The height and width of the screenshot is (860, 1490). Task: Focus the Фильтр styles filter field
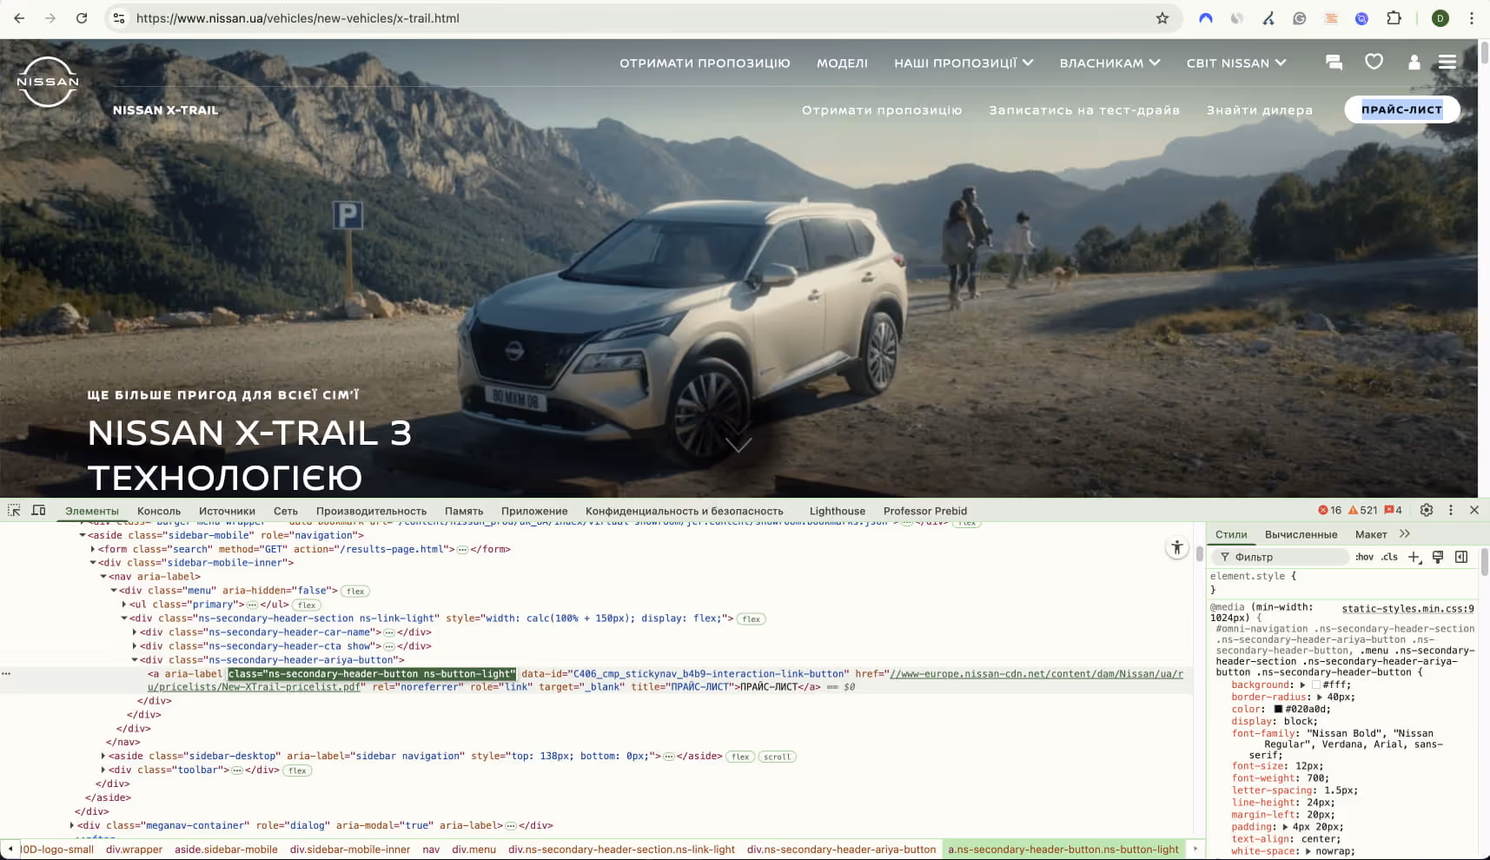coord(1281,557)
